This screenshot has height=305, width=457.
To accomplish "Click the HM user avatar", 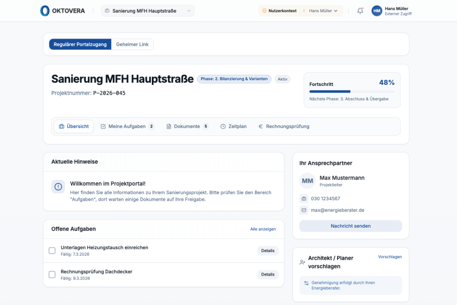I will coord(377,11).
